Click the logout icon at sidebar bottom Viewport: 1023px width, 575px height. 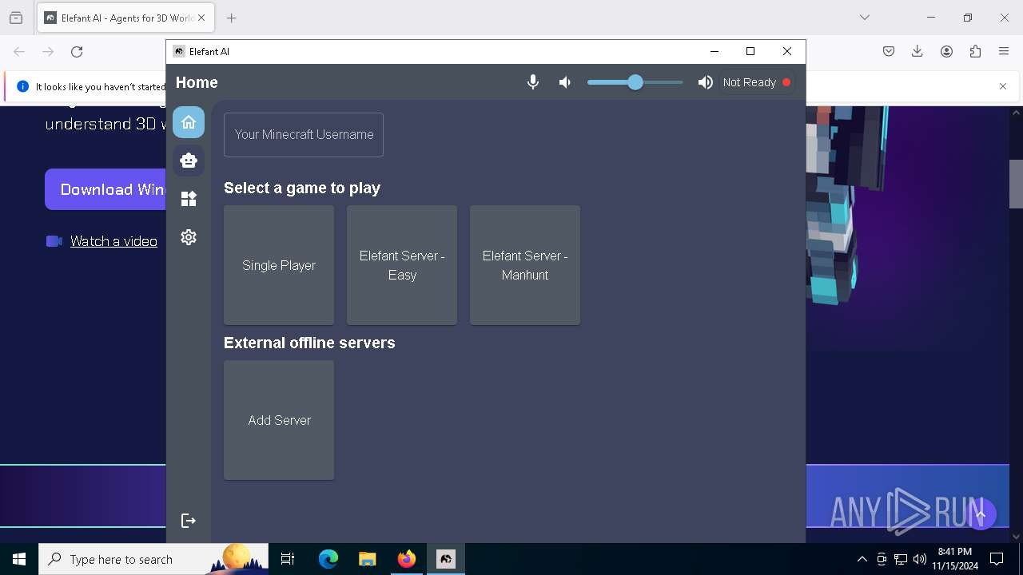click(189, 521)
